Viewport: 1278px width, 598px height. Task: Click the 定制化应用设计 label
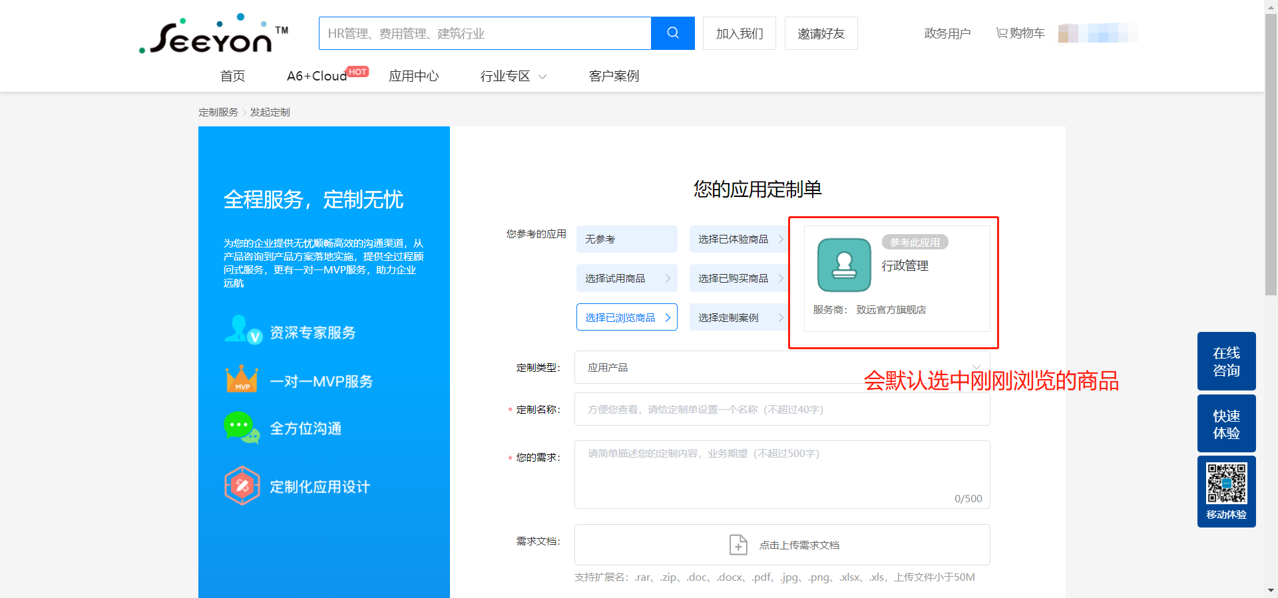coord(320,486)
